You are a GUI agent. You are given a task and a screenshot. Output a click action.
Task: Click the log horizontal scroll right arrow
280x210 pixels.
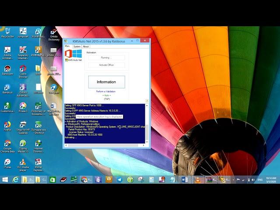pyautogui.click(x=143, y=145)
